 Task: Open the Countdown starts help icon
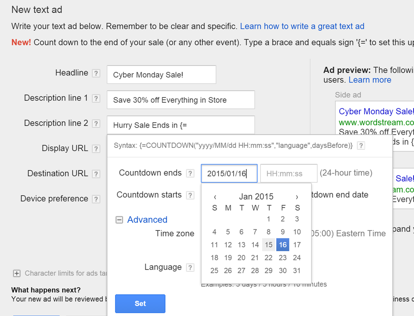pyautogui.click(x=190, y=195)
